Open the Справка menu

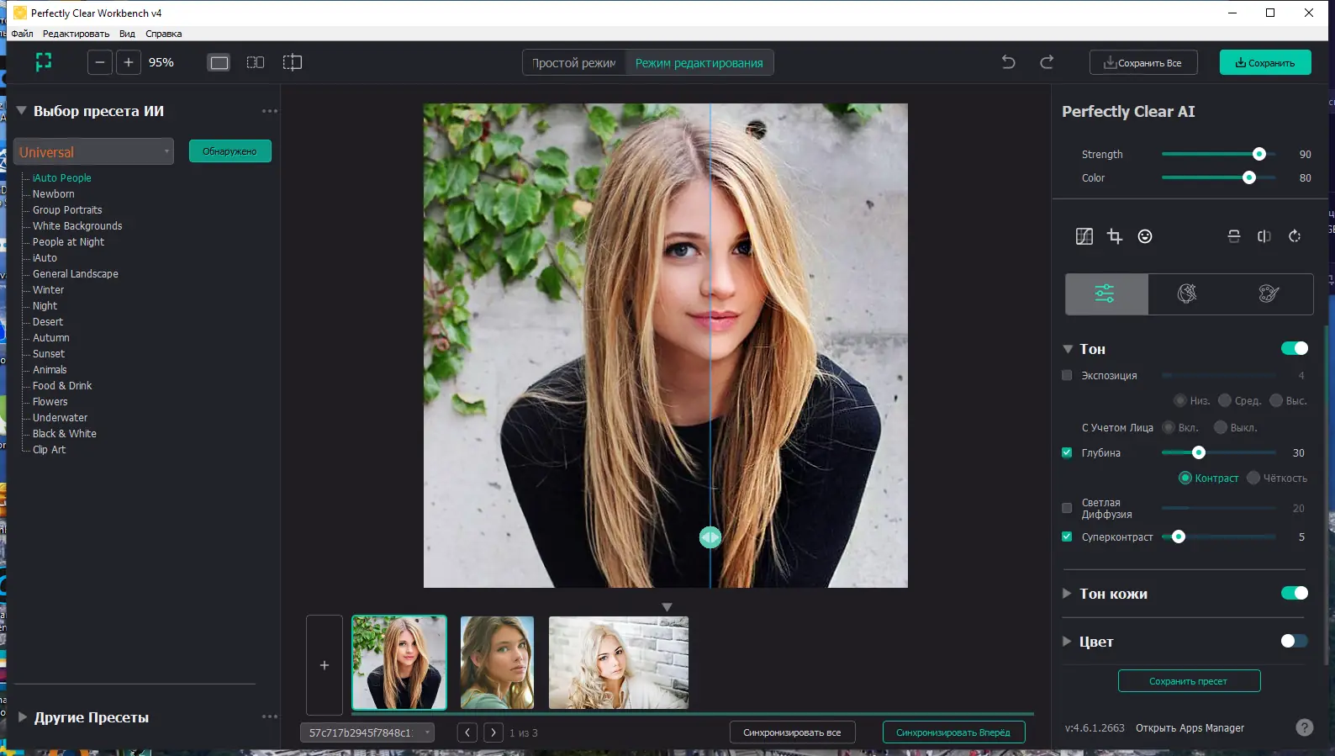pos(163,34)
